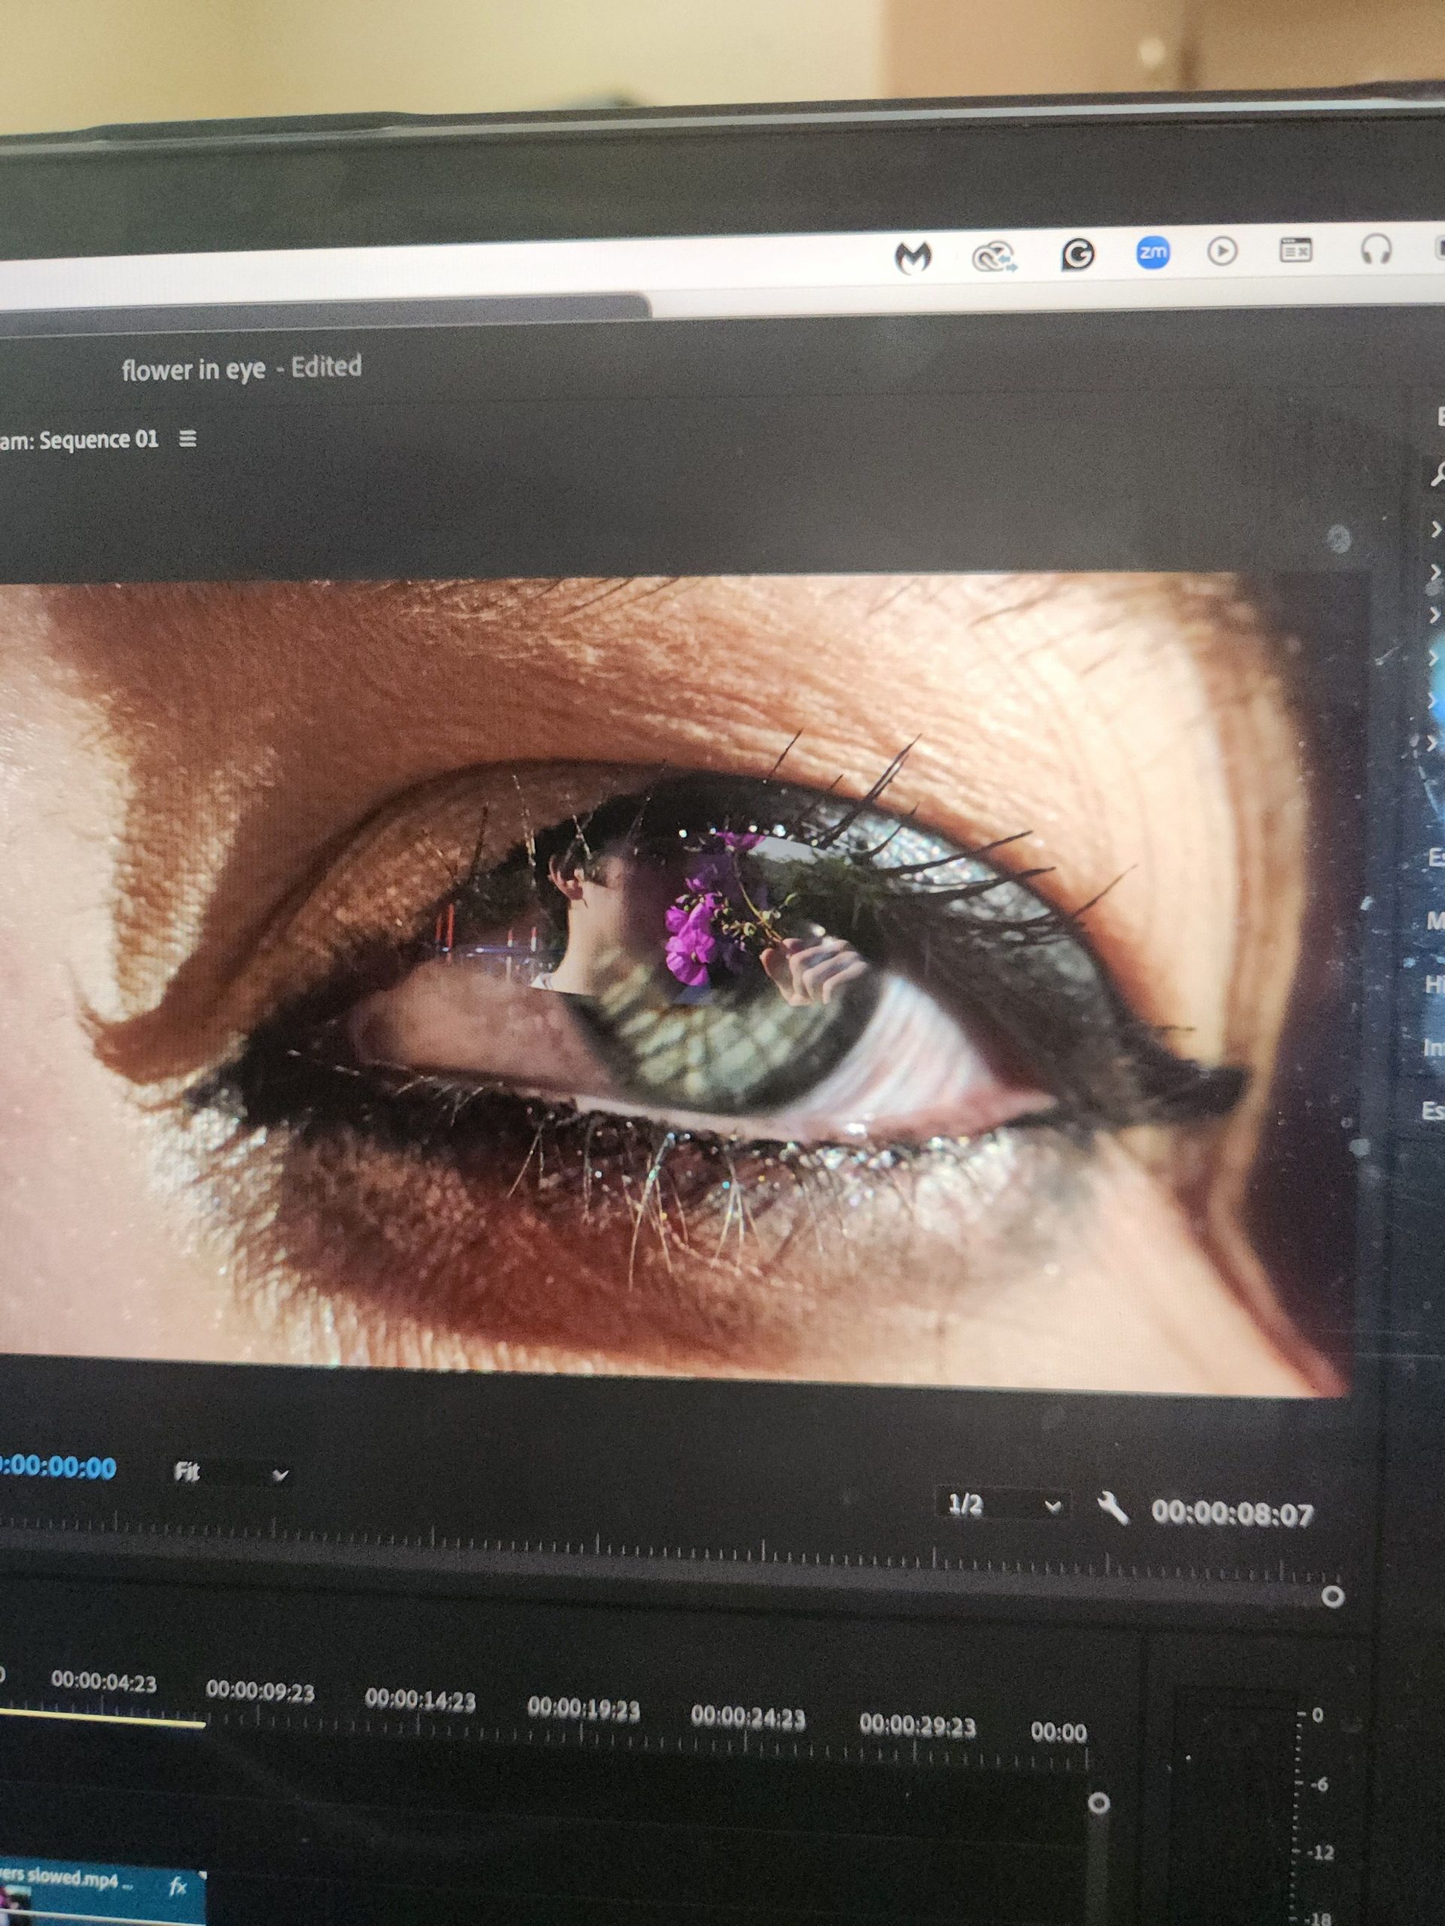Click the fx badge on the slowed.mp4 clip

tap(177, 1885)
